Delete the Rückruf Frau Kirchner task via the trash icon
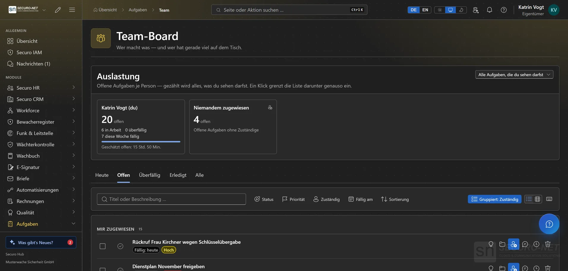568x271 pixels. tap(548, 244)
